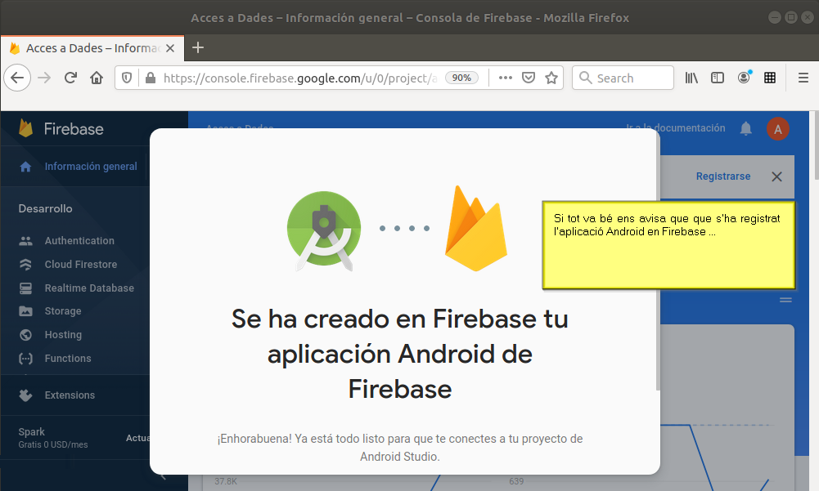
Task: Go back with the browser back arrow
Action: 17,78
